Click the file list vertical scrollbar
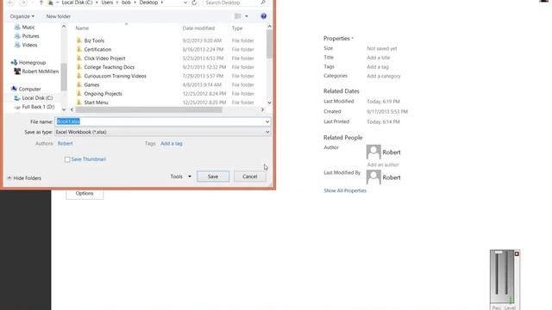 pyautogui.click(x=269, y=44)
